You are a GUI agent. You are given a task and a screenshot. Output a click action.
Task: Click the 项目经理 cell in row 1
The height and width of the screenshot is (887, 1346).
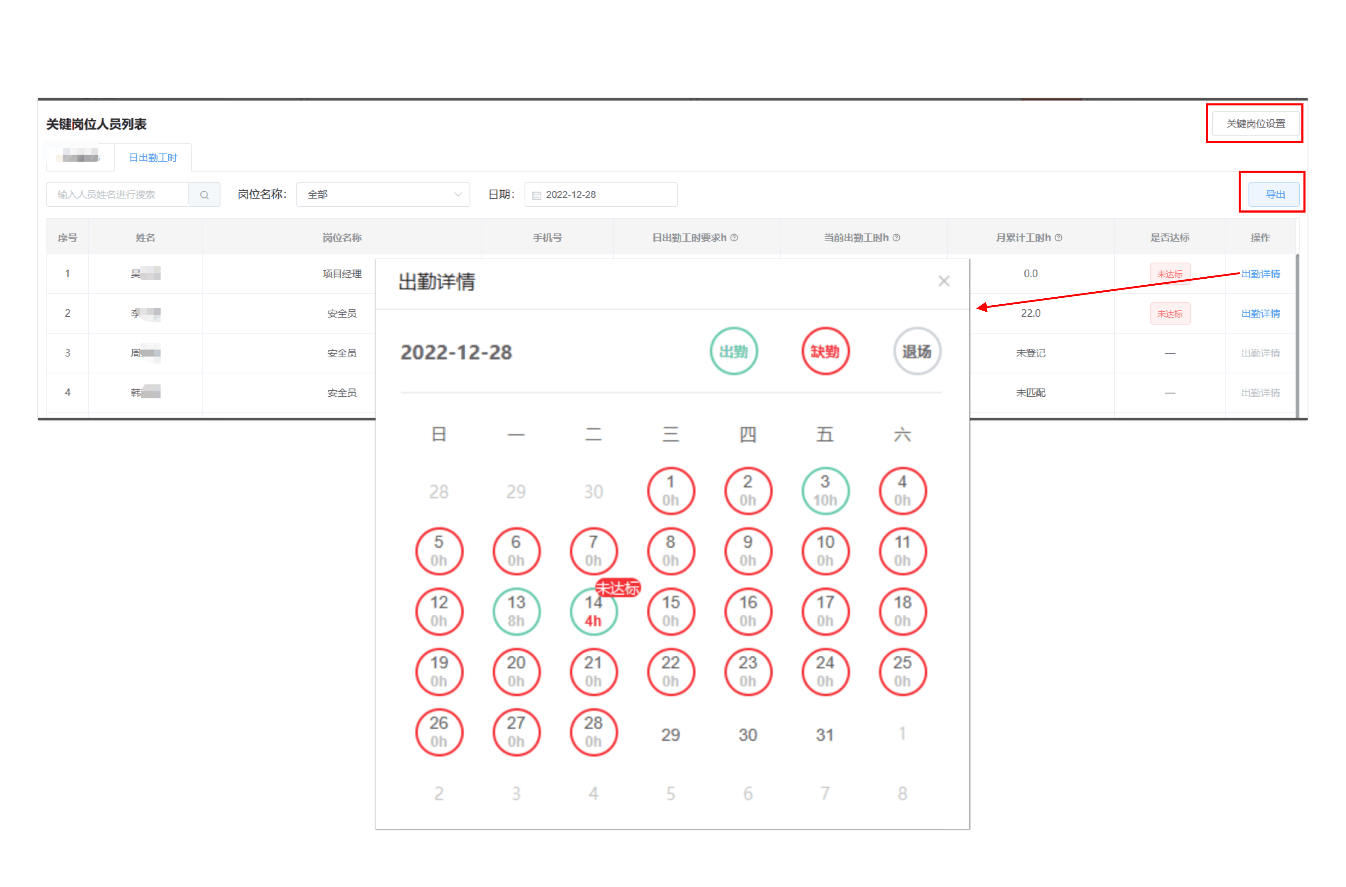(x=342, y=274)
